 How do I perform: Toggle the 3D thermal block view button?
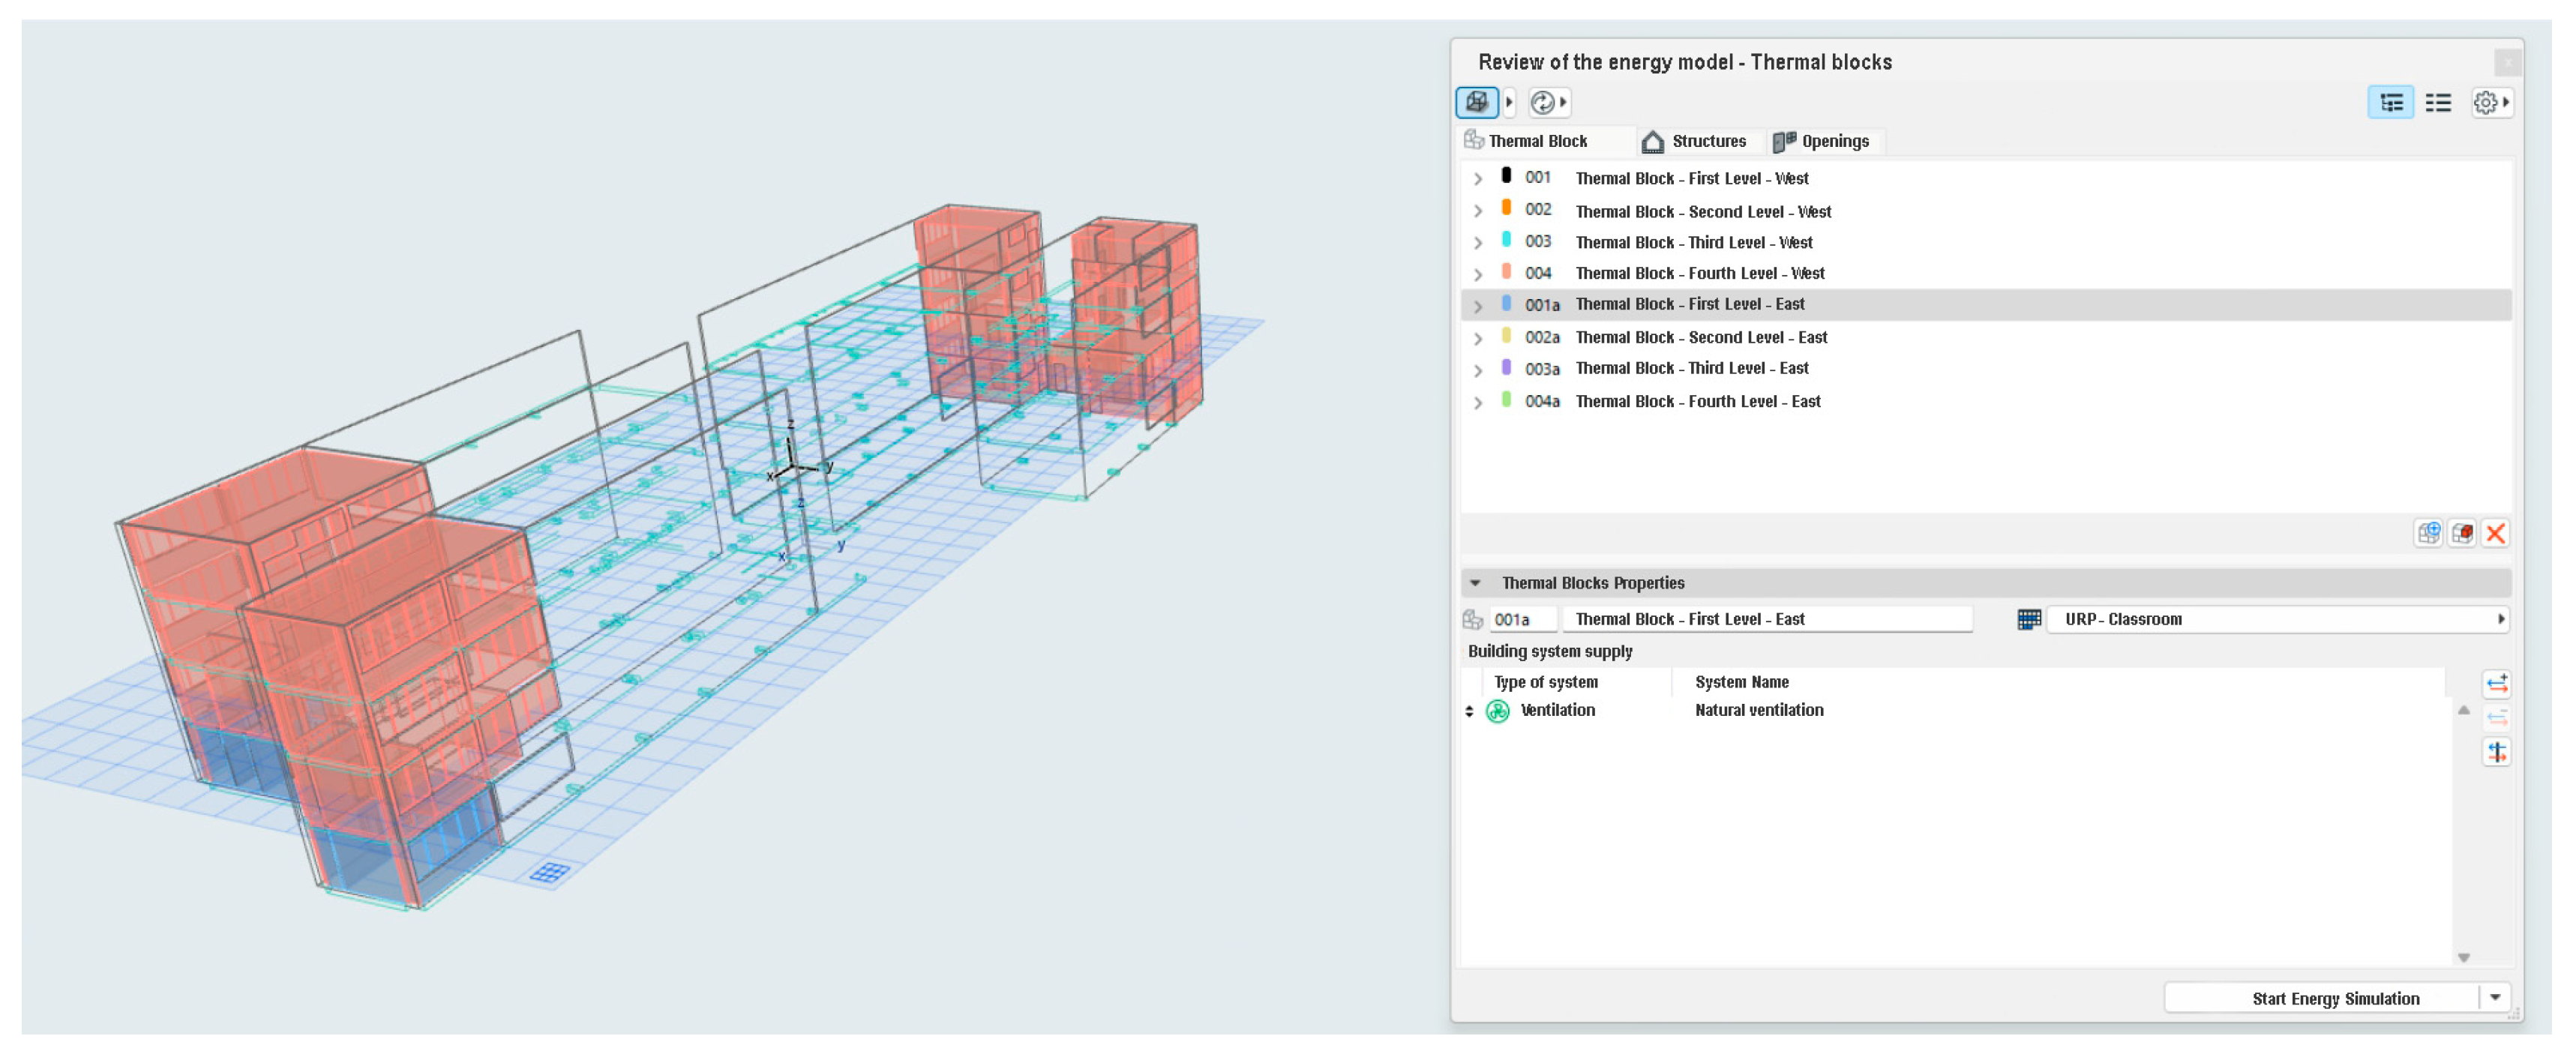click(x=1476, y=102)
